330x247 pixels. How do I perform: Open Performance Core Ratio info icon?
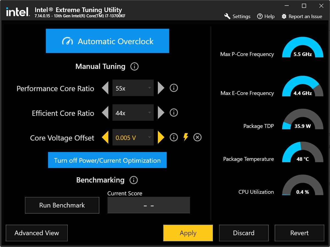(x=174, y=88)
